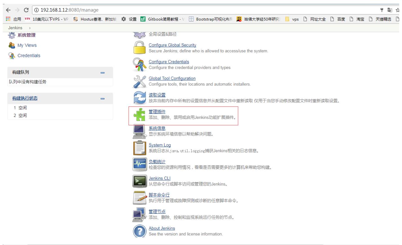This screenshot has height=245, width=402.
Task: Click the 负载统计 monitor graph icon
Action: [140, 164]
